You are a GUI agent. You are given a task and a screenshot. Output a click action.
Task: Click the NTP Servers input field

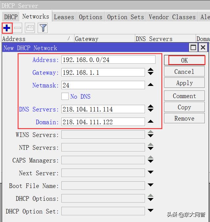[103, 147]
